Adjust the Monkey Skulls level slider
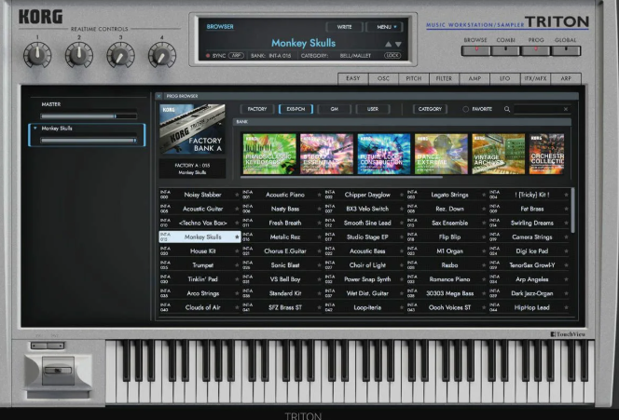The width and height of the screenshot is (619, 420). (89, 140)
